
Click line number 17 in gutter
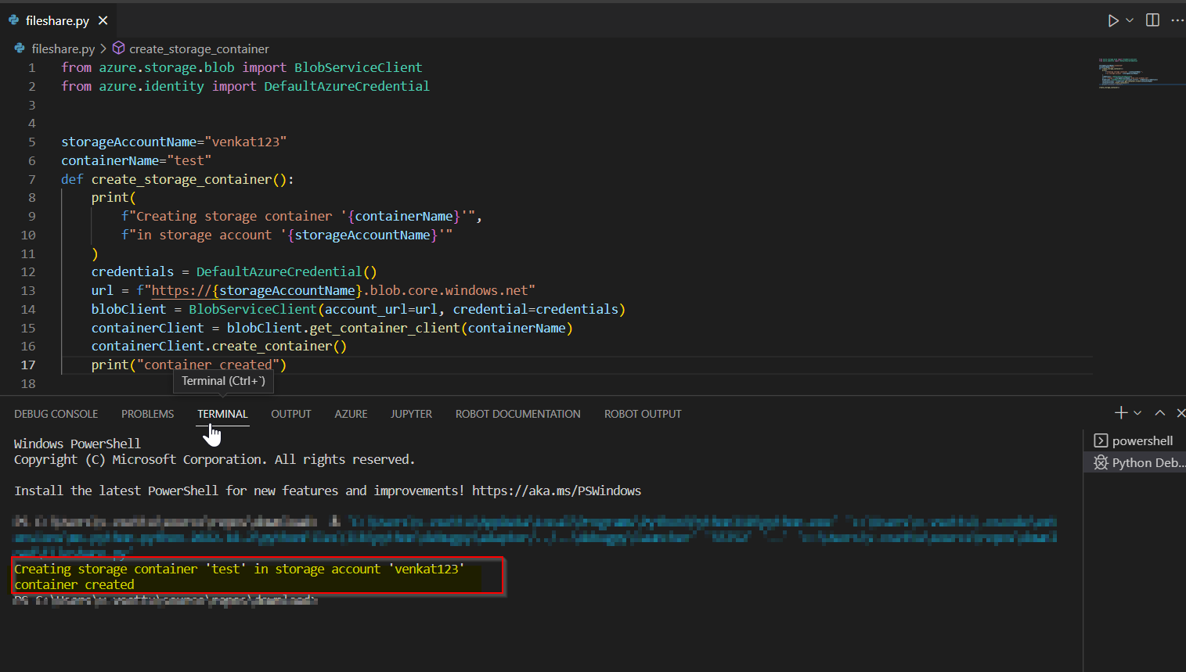pos(28,365)
